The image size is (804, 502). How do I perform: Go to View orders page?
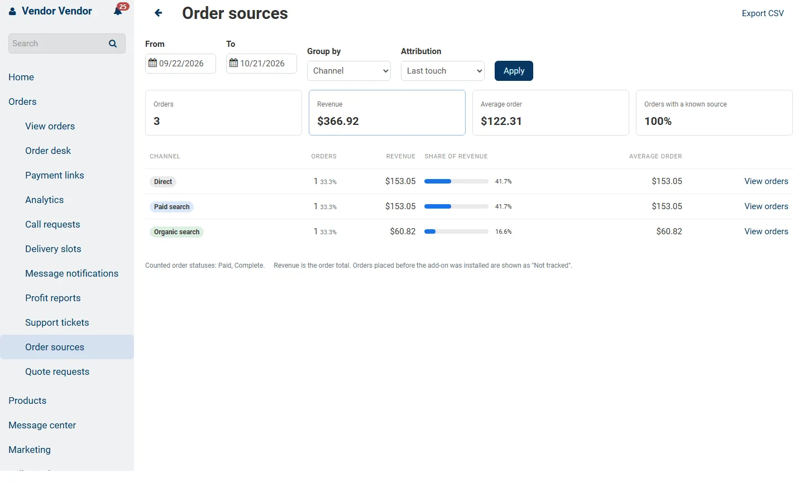[50, 126]
